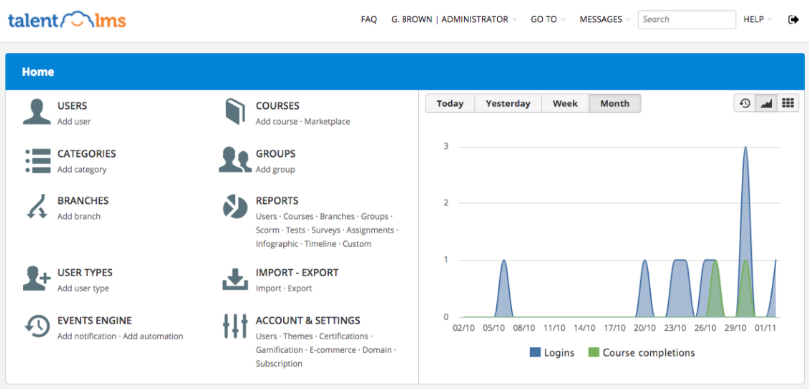Viewport: 809px width, 389px height.
Task: Open the Infographic report link
Action: (277, 244)
